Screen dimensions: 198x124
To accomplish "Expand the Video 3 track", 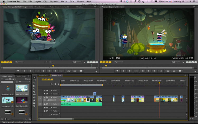I will point(51,90).
